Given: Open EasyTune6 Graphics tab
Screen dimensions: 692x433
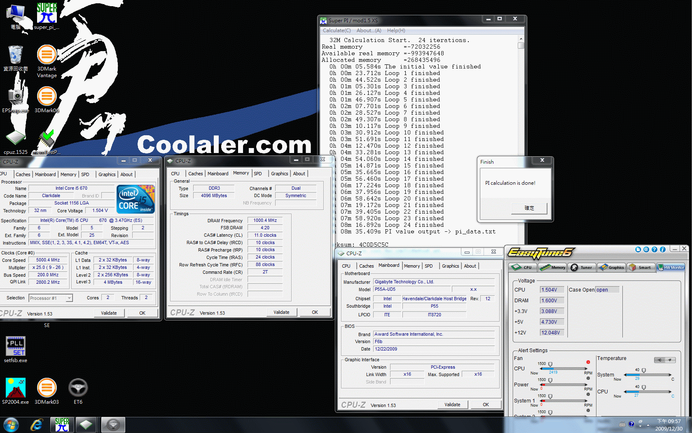Looking at the screenshot, I should pyautogui.click(x=612, y=267).
